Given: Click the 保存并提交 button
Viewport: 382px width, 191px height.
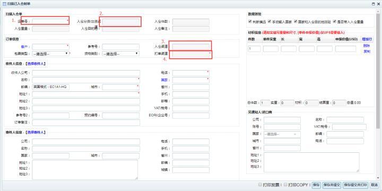Looking at the screenshot, I should (x=332, y=185).
